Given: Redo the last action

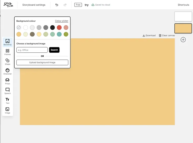Looking at the screenshot, I should 65,5.
